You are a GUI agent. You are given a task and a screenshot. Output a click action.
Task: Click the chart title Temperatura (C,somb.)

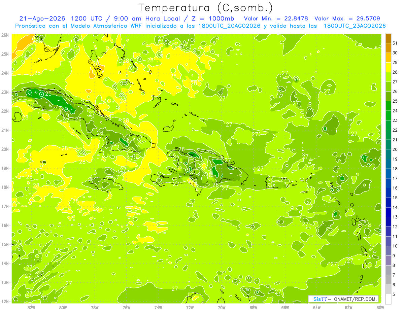coord(206,7)
